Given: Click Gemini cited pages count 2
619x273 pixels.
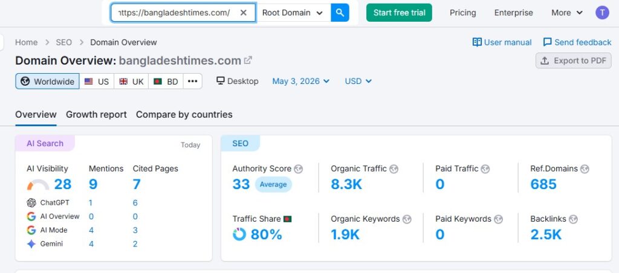Looking at the screenshot, I should [135, 244].
